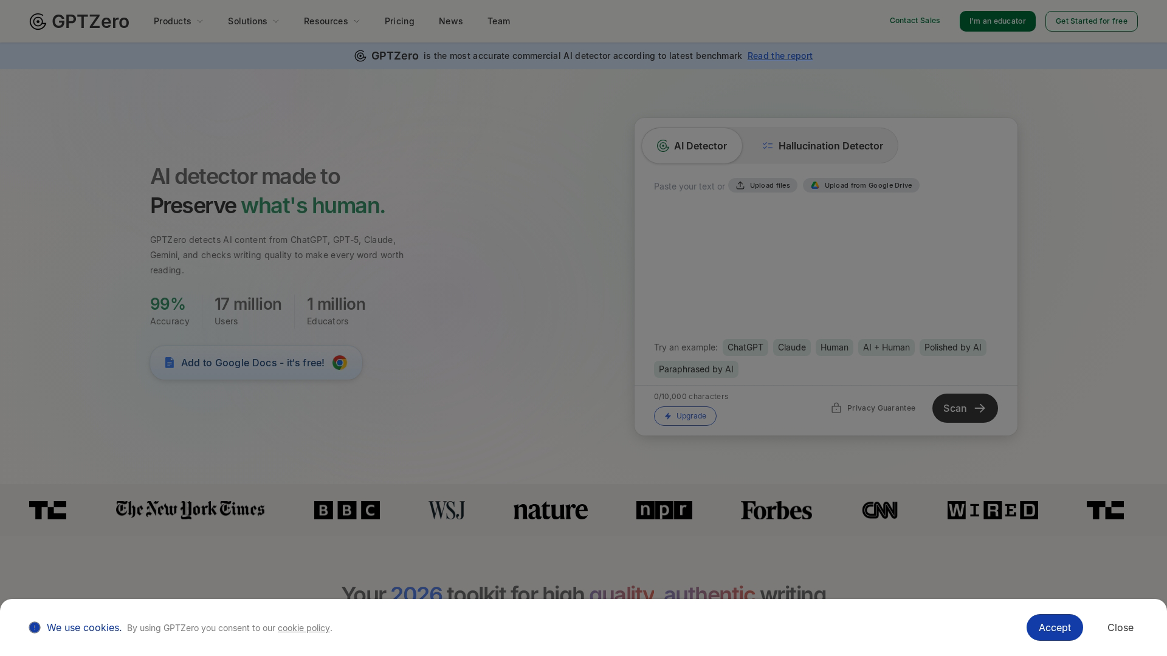Open the cookie policy link
This screenshot has height=656, width=1167.
coord(304,628)
